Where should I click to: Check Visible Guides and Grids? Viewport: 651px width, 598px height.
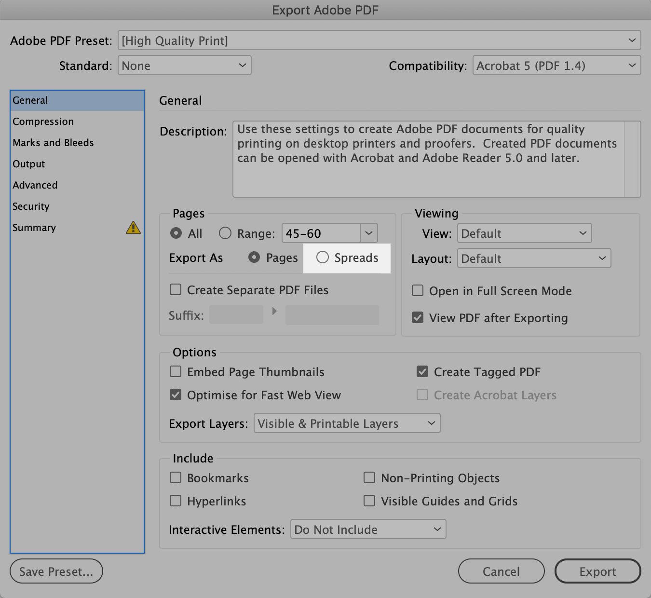[x=369, y=501]
